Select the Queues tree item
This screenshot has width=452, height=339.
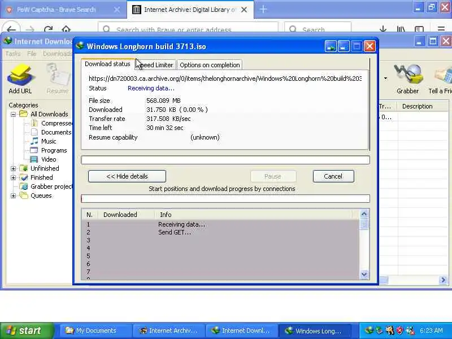41,195
